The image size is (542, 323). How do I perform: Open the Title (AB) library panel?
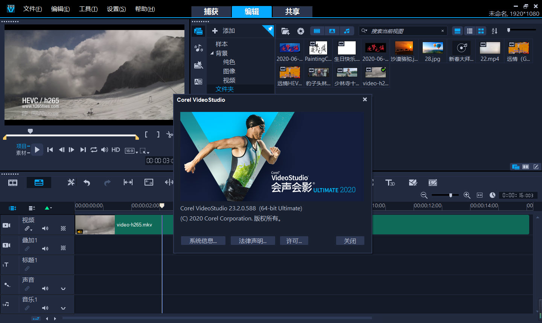coord(198,82)
